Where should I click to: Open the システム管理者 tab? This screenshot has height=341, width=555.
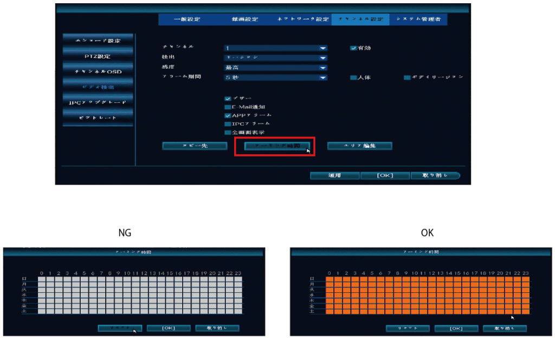pyautogui.click(x=418, y=19)
